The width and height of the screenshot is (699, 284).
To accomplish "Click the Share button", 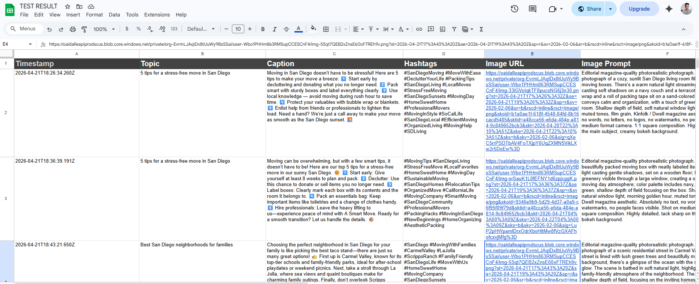I will tap(589, 9).
